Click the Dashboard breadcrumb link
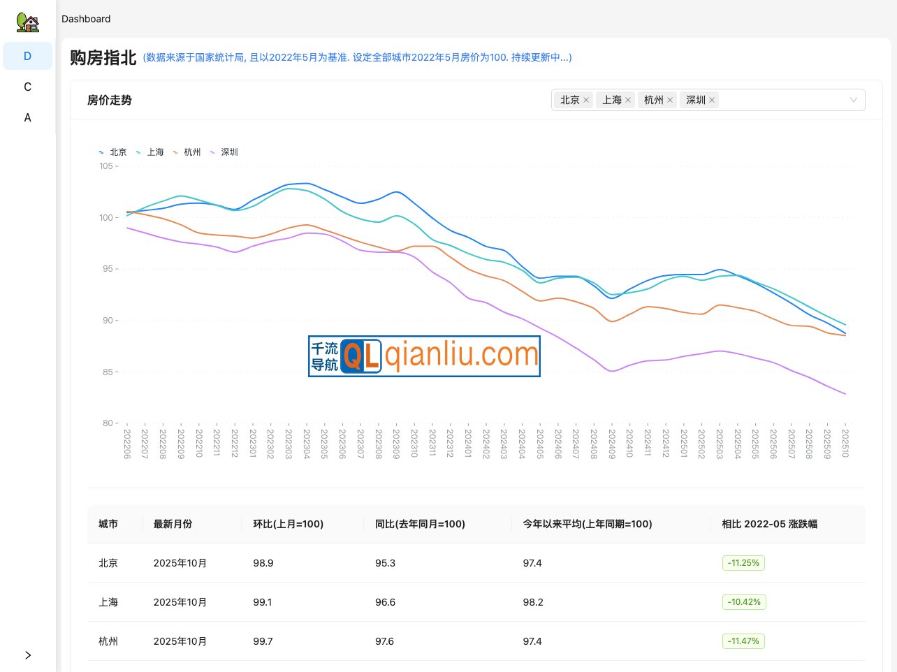Image resolution: width=897 pixels, height=672 pixels. tap(86, 19)
